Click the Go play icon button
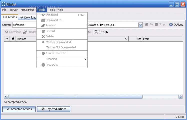187x120 pixels. [x=147, y=25]
